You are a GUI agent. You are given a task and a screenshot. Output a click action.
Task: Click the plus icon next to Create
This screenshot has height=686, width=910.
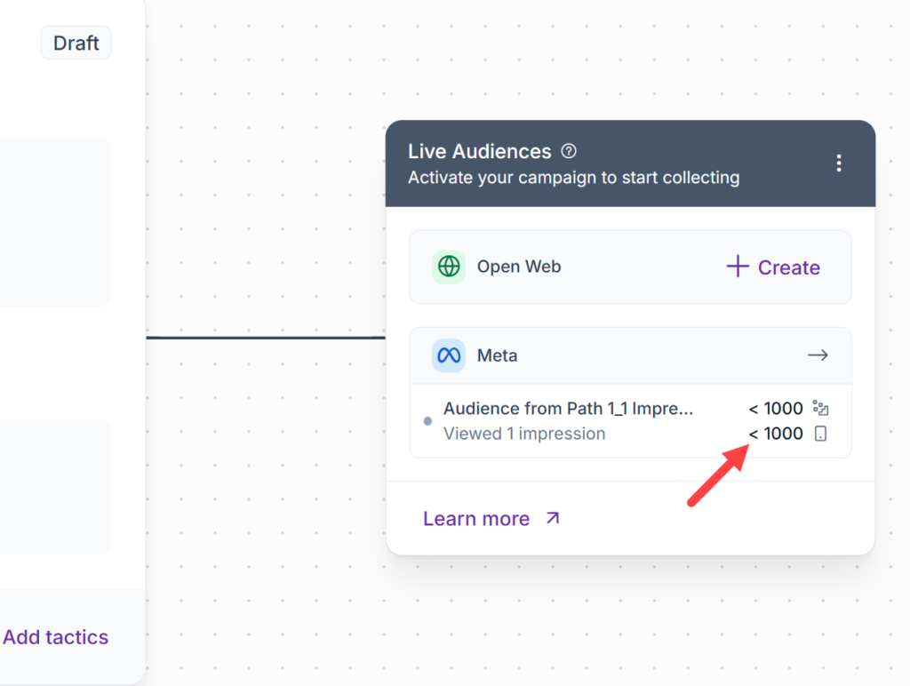[738, 267]
